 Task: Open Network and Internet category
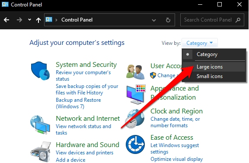coord(88,119)
